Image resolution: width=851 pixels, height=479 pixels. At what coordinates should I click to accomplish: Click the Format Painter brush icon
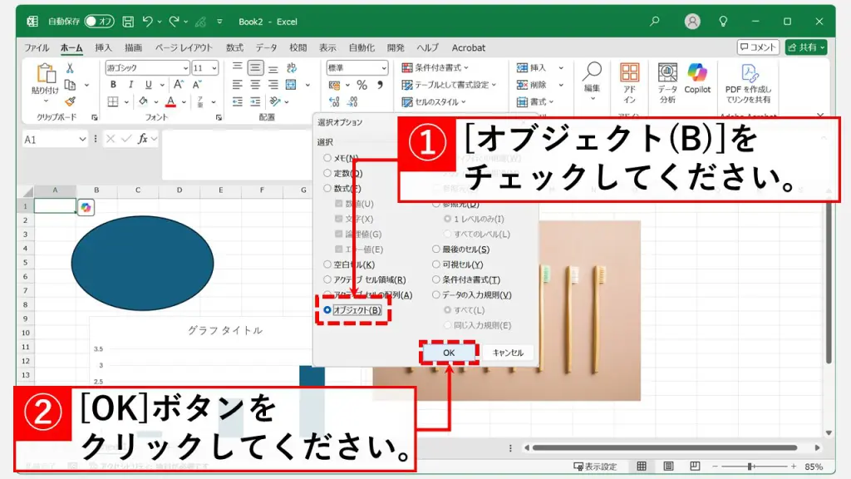tap(70, 101)
